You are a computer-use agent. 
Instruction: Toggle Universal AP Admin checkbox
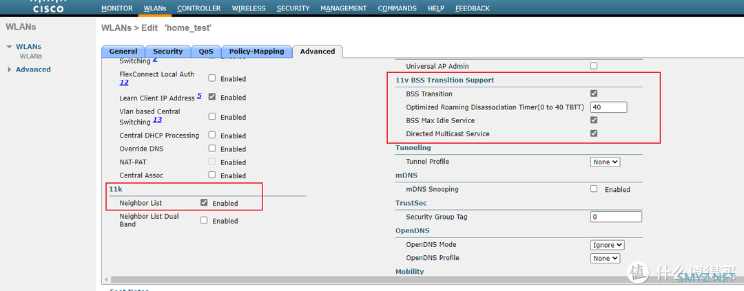pyautogui.click(x=594, y=66)
